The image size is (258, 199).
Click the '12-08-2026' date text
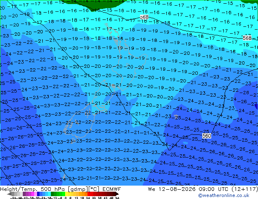[x=177, y=189]
